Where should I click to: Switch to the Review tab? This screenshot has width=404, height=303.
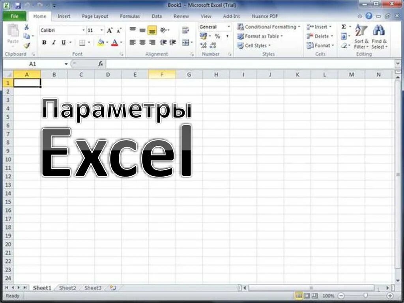[181, 16]
